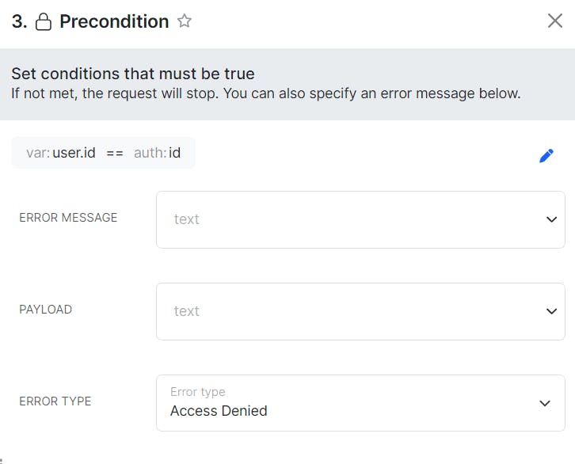575x464 pixels.
Task: Open the Payload dropdown chevron
Action: click(552, 311)
